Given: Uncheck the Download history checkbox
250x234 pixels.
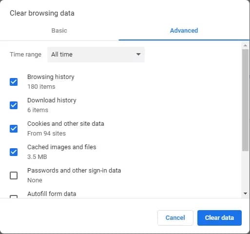Looking at the screenshot, I should click(14, 105).
